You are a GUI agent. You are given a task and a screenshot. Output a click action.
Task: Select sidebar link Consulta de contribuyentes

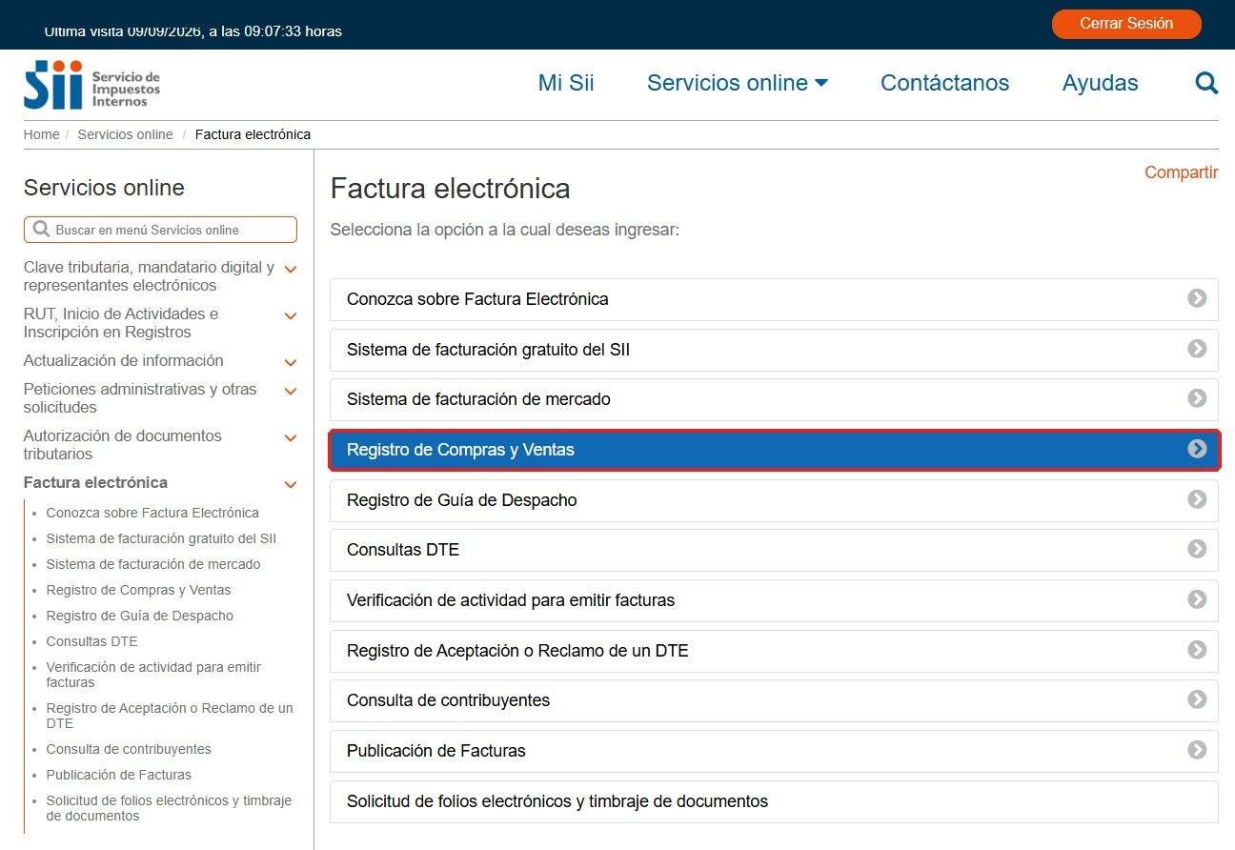[129, 749]
